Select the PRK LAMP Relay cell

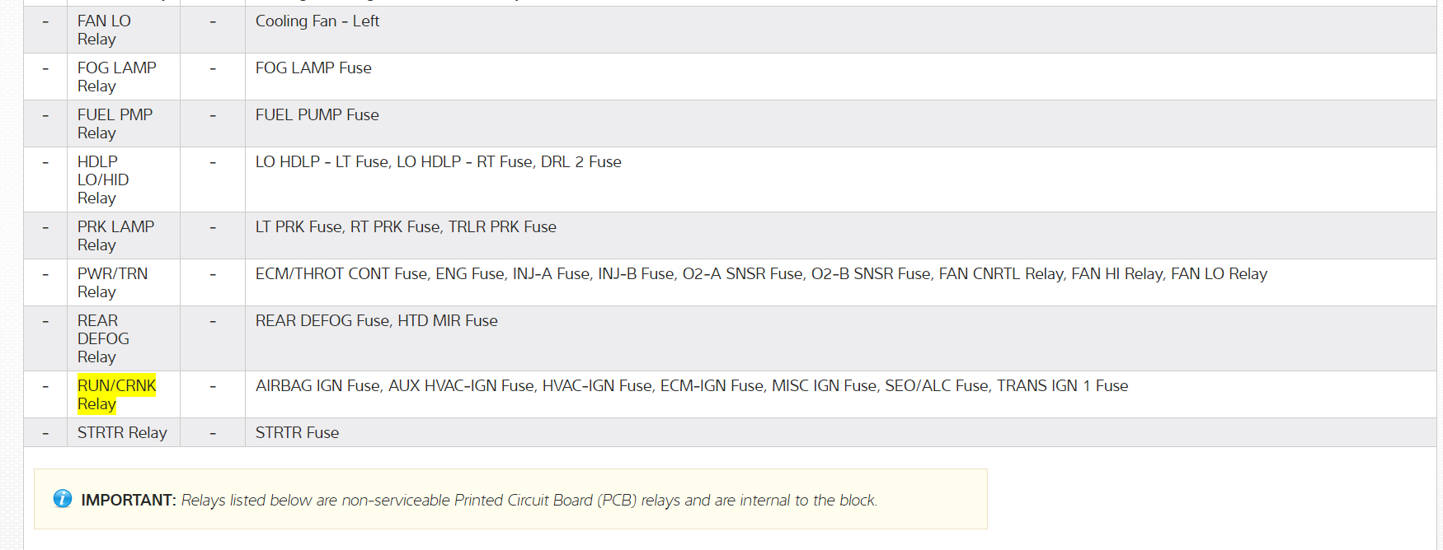pos(115,235)
